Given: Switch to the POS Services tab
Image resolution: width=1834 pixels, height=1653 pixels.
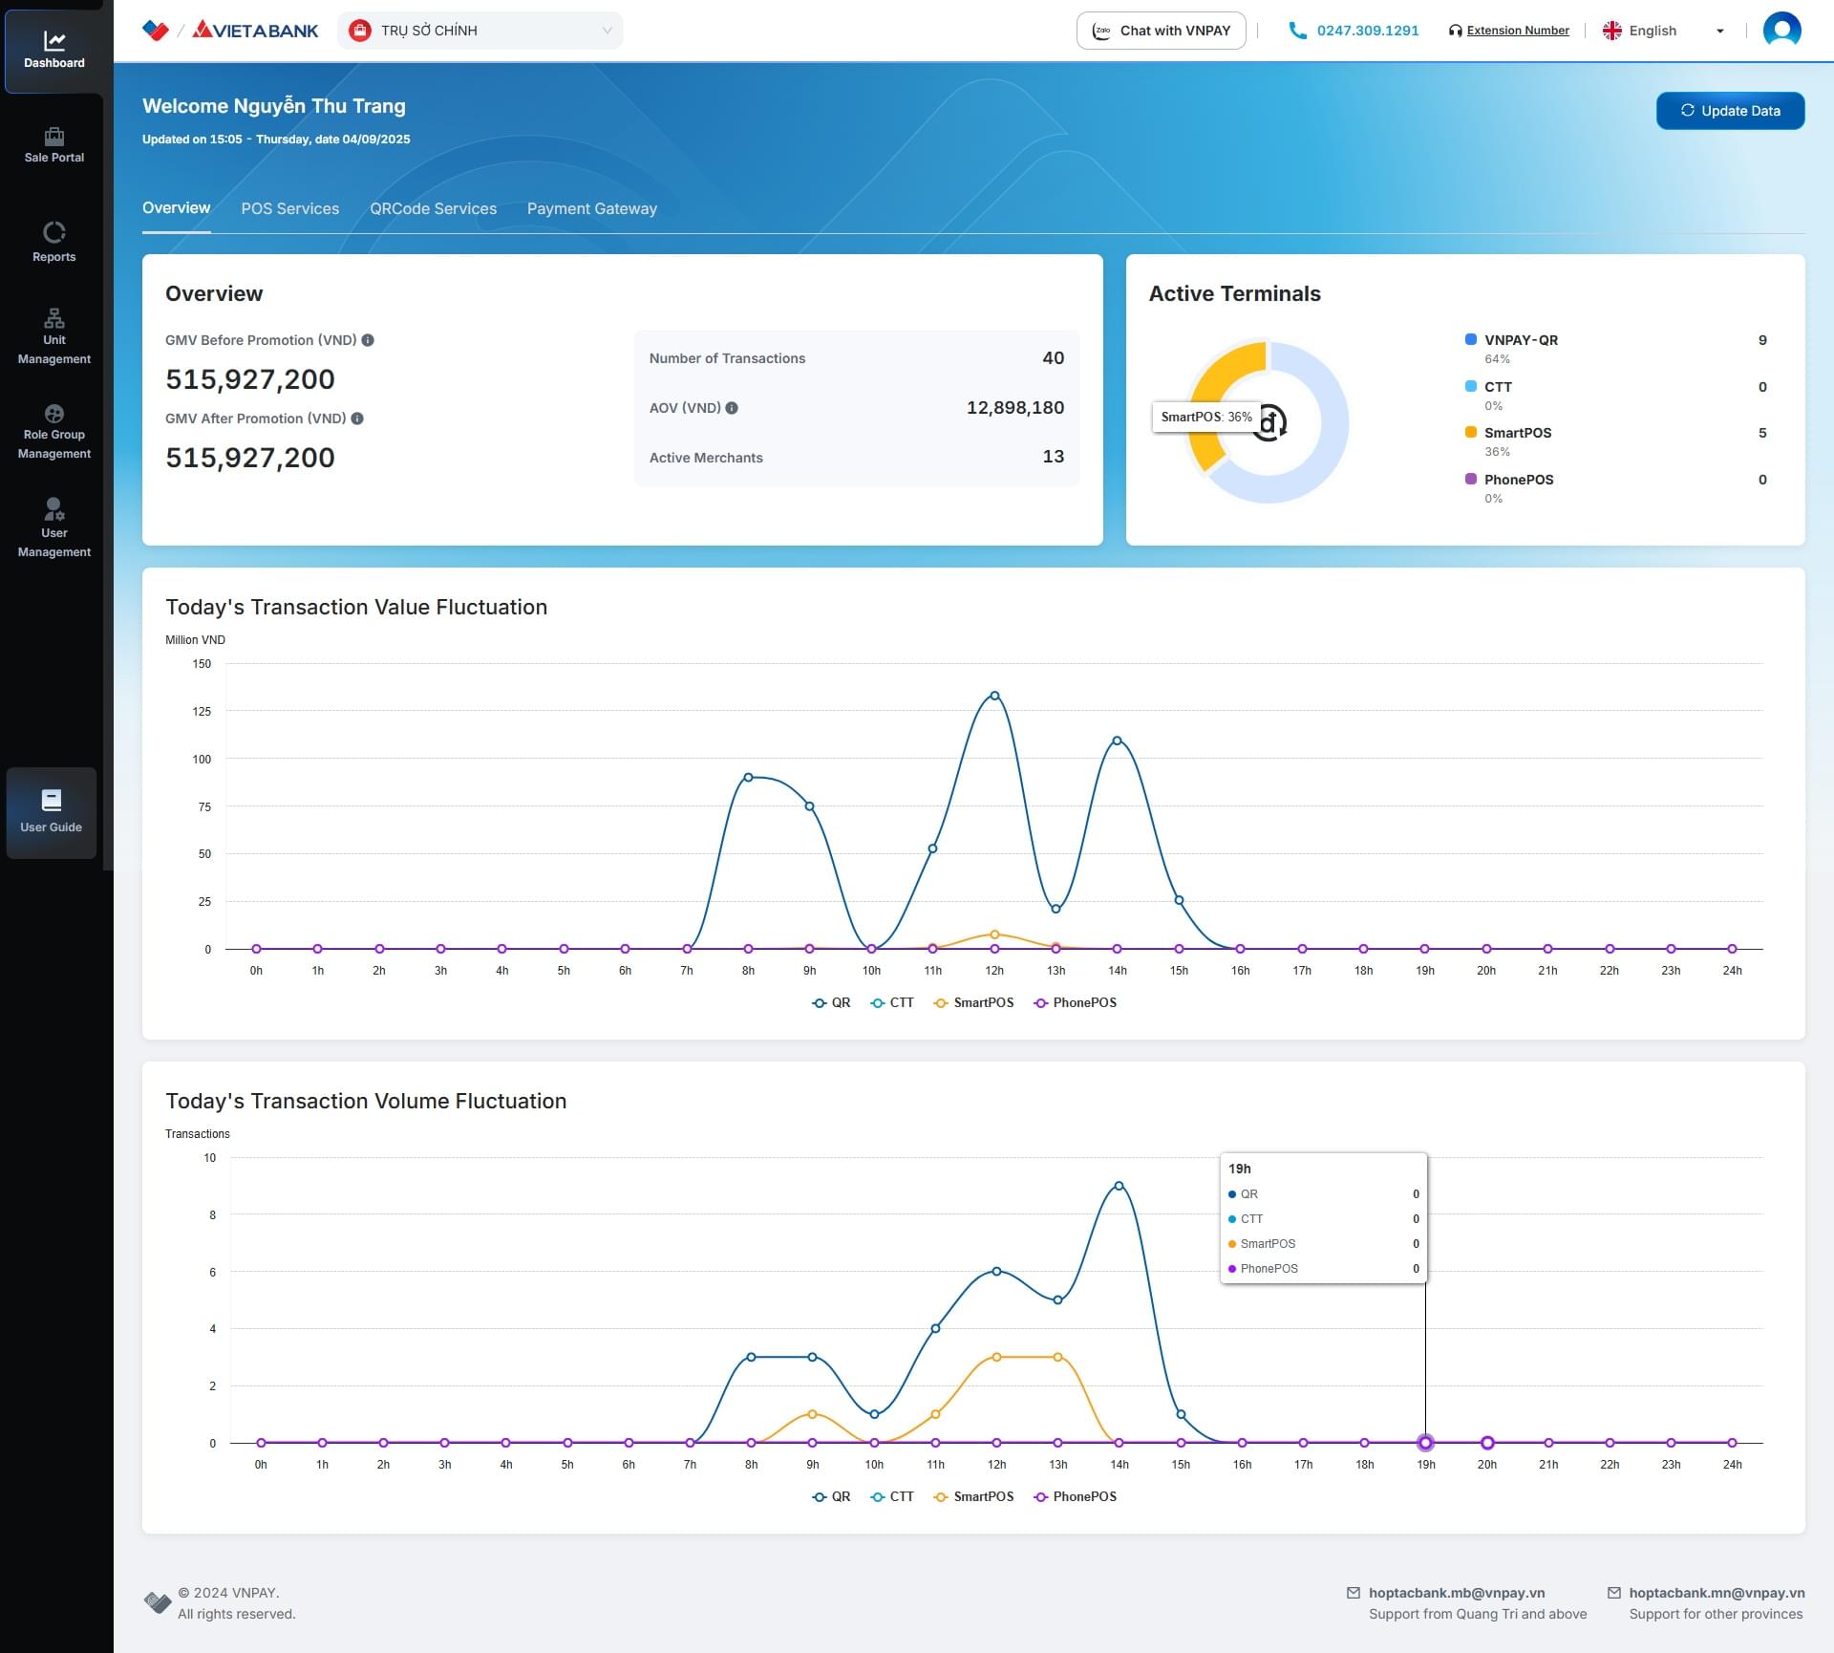Looking at the screenshot, I should coord(289,208).
